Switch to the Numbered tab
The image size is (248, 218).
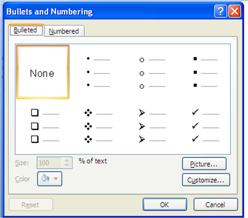coord(64,31)
